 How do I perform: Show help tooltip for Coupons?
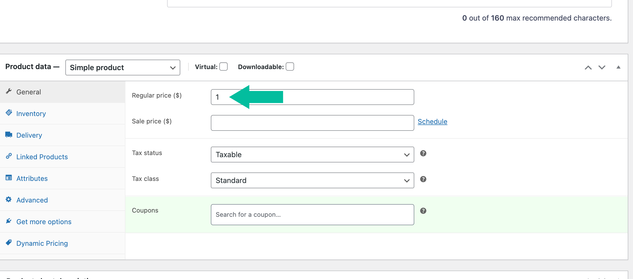tap(423, 211)
